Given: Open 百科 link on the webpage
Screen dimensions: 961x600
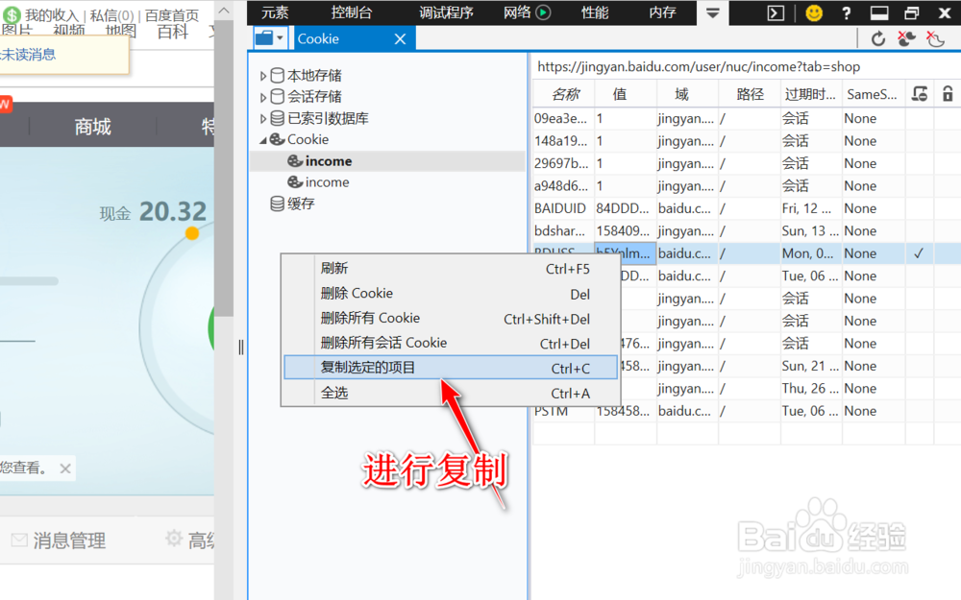Looking at the screenshot, I should (173, 32).
